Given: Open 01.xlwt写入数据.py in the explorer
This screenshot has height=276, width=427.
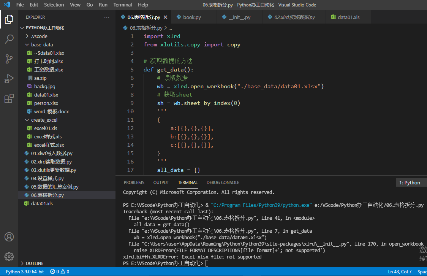Looking at the screenshot, I should (67, 153).
